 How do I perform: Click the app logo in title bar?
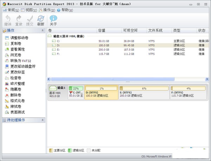tap(4, 4)
